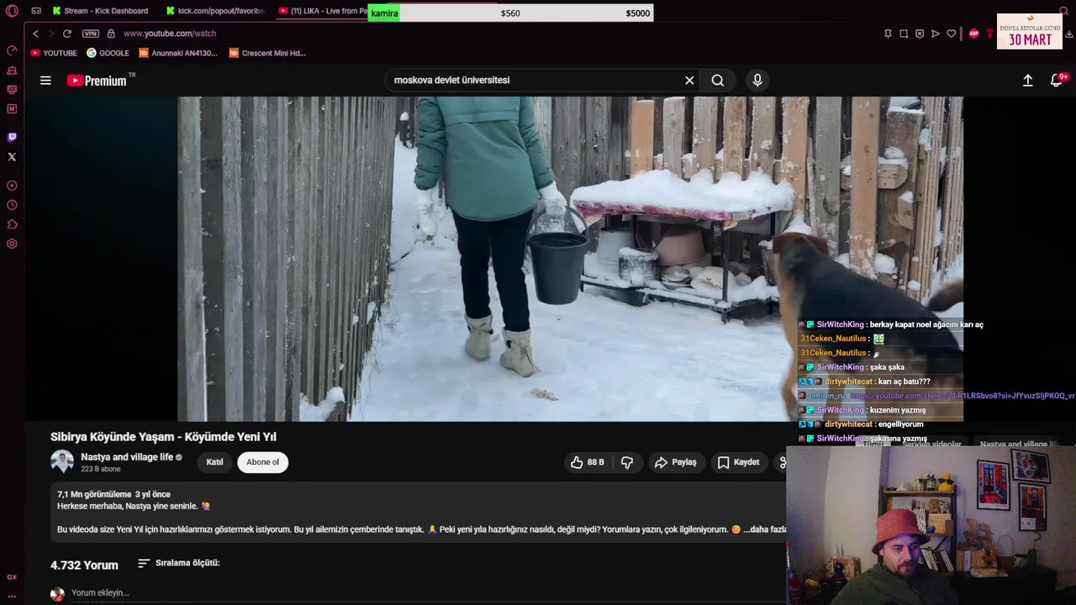Switch to kick.com/popout tab
Viewport: 1076px width, 605px height.
pos(215,11)
